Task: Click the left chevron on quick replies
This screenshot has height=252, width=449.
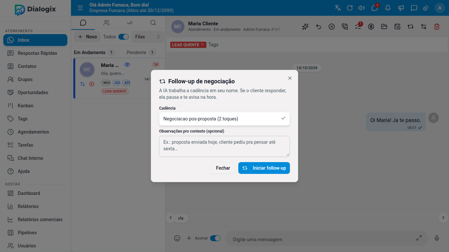Action: tap(171, 218)
